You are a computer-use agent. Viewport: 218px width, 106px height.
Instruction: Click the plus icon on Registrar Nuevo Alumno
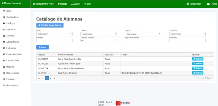(40, 25)
